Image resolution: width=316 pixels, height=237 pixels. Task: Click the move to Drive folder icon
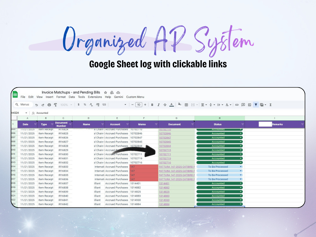coord(112,93)
